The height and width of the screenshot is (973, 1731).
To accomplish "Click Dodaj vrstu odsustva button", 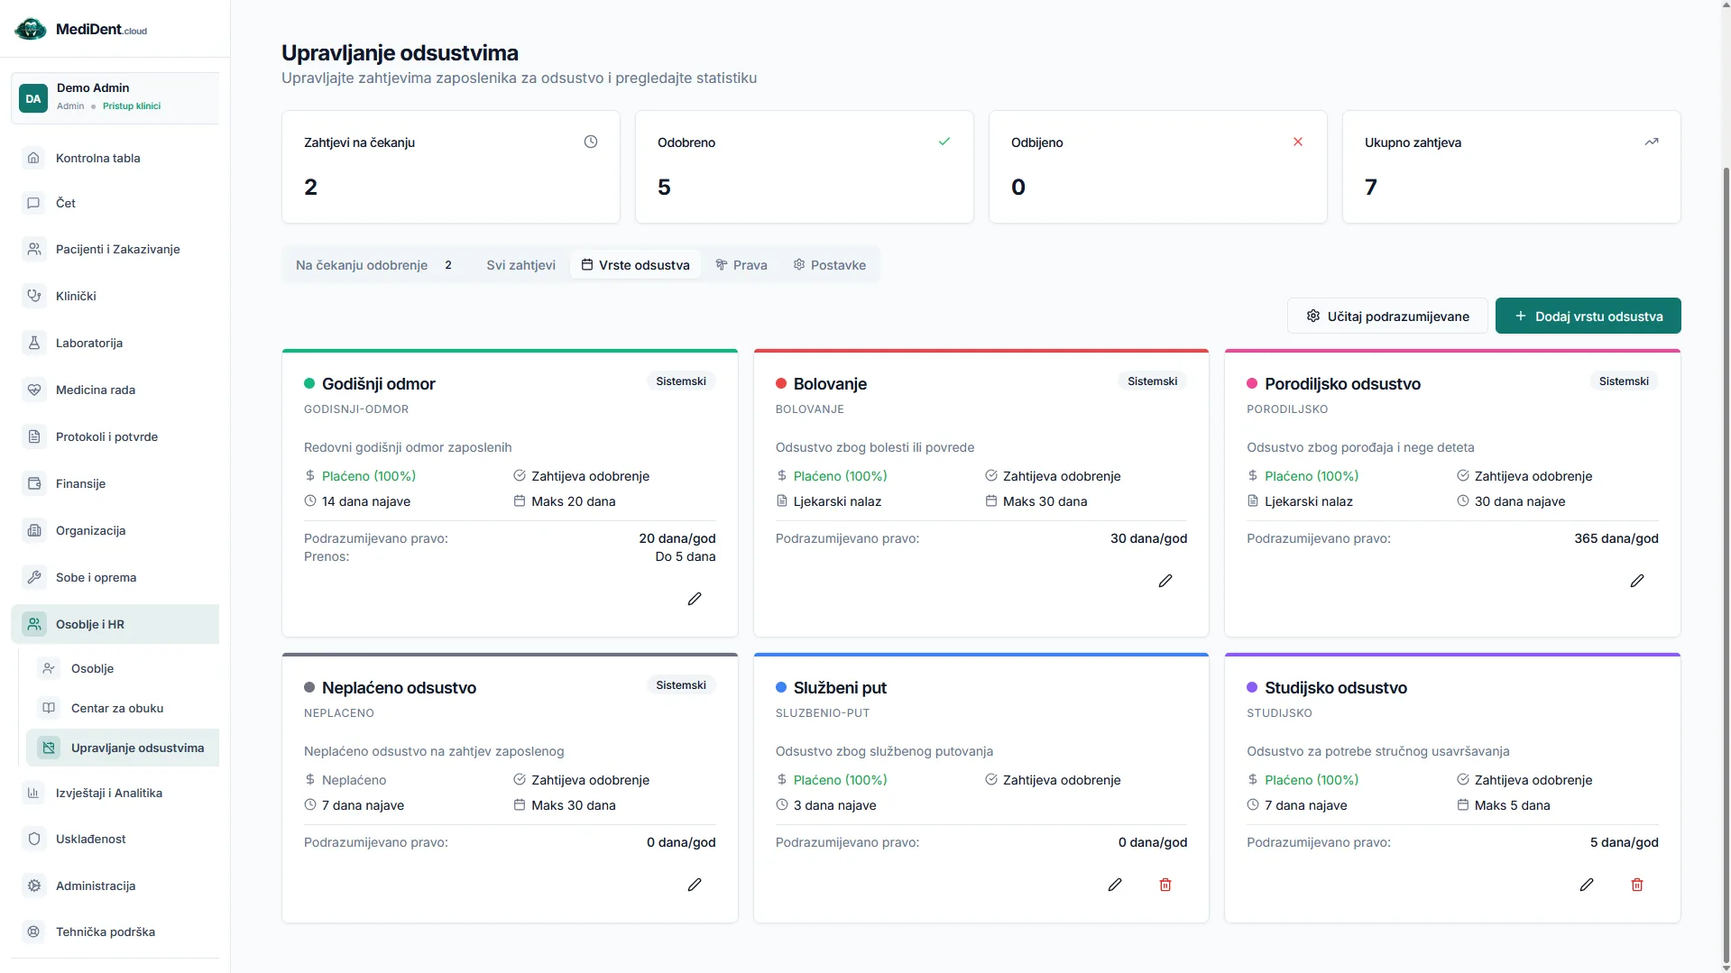I will tap(1588, 316).
